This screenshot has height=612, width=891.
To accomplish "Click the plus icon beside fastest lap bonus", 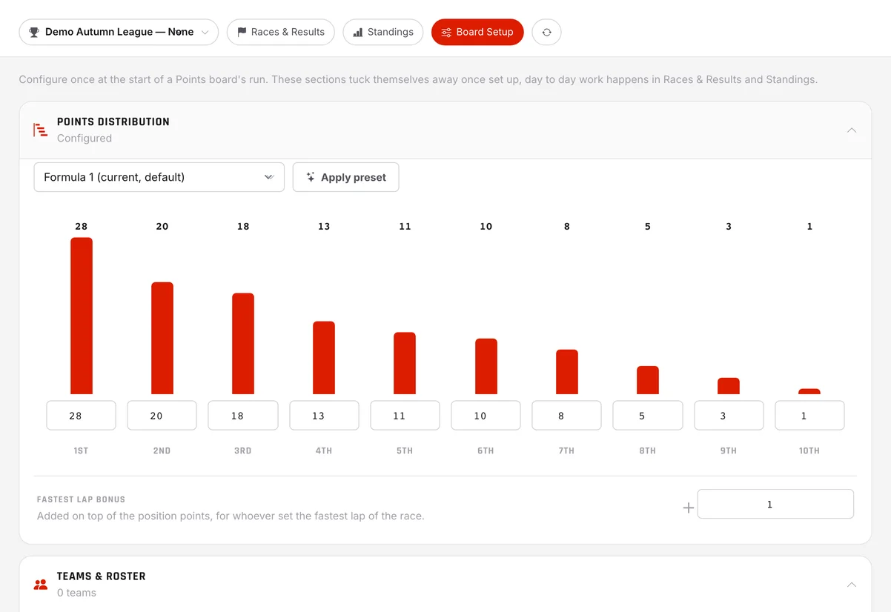I will 688,508.
